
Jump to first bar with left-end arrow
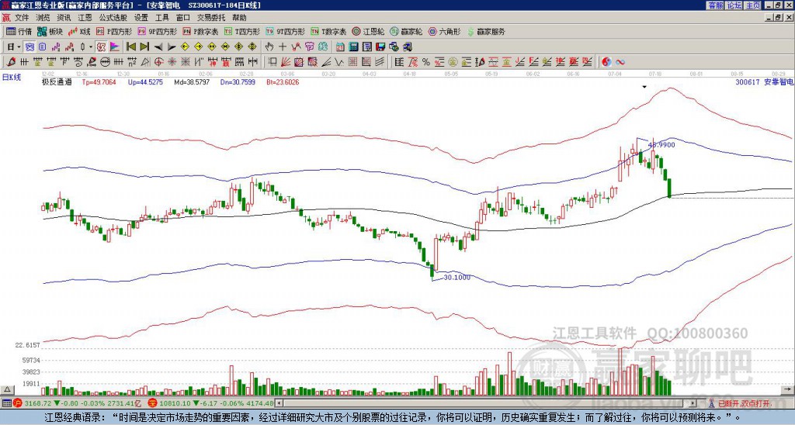[x=130, y=47]
